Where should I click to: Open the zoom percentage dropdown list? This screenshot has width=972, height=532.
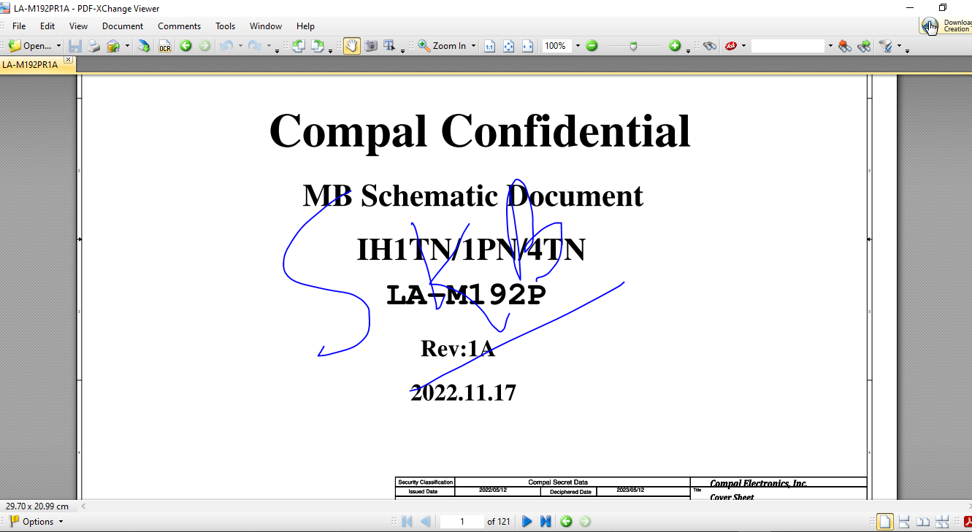click(578, 46)
